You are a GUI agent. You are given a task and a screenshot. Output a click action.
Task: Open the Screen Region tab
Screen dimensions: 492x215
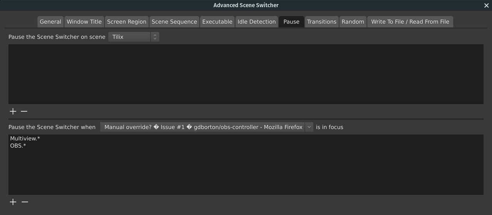(127, 22)
